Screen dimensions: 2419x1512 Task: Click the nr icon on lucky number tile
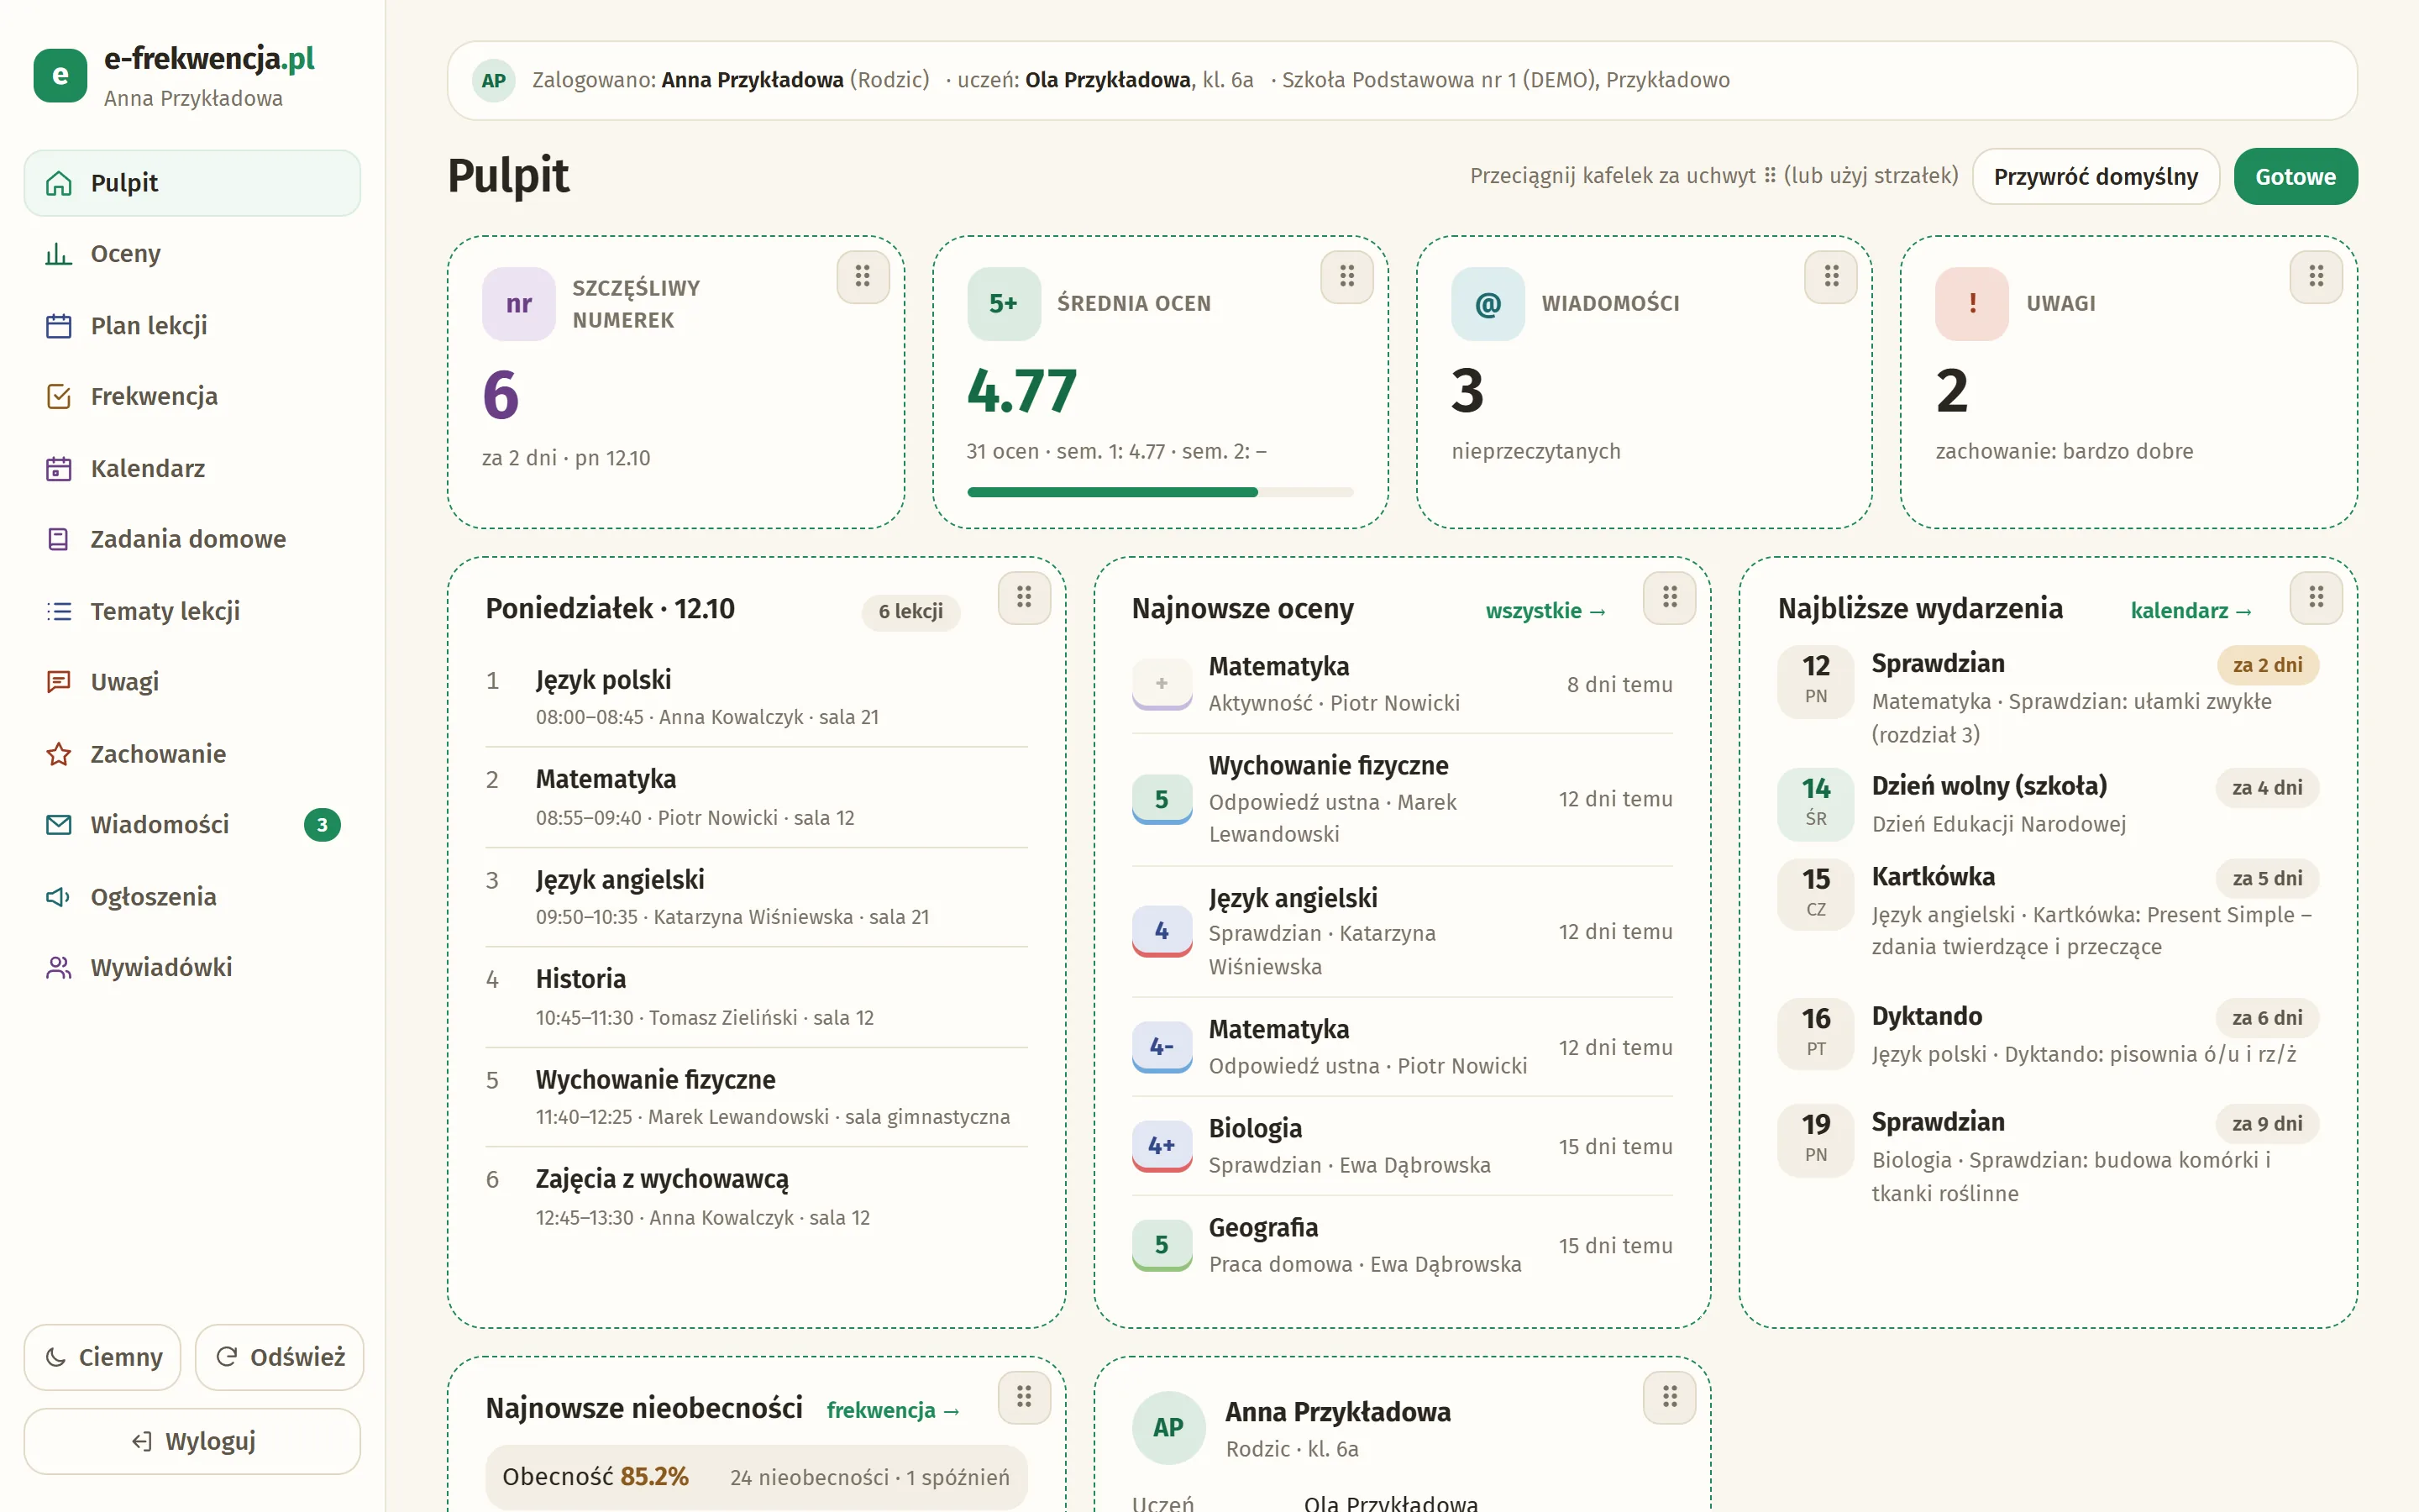point(517,304)
